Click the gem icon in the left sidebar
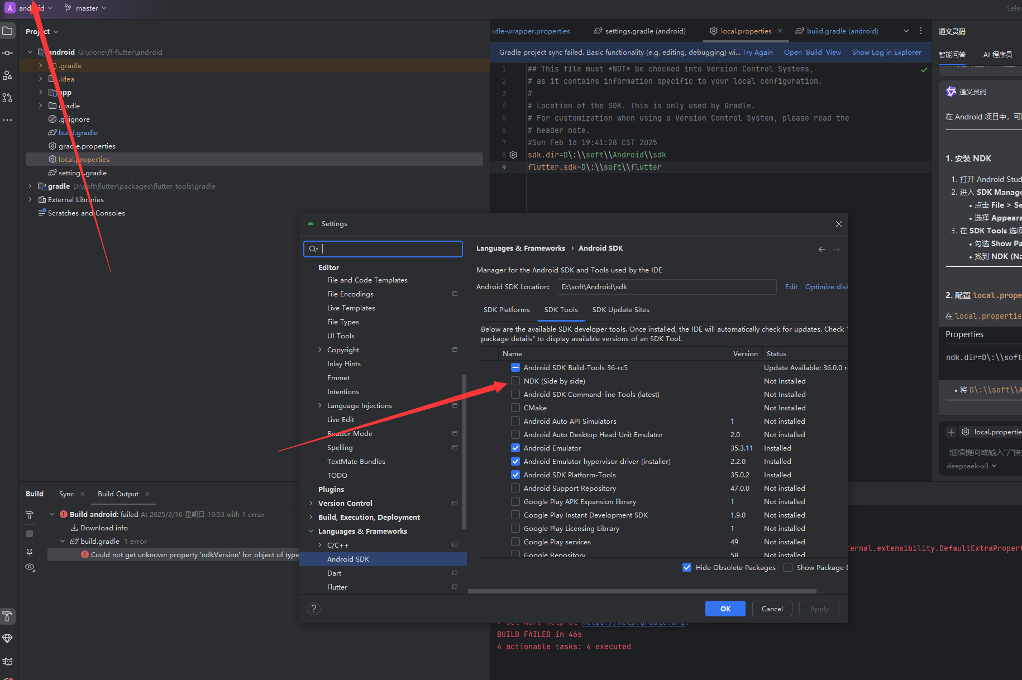This screenshot has width=1022, height=680. point(7,639)
